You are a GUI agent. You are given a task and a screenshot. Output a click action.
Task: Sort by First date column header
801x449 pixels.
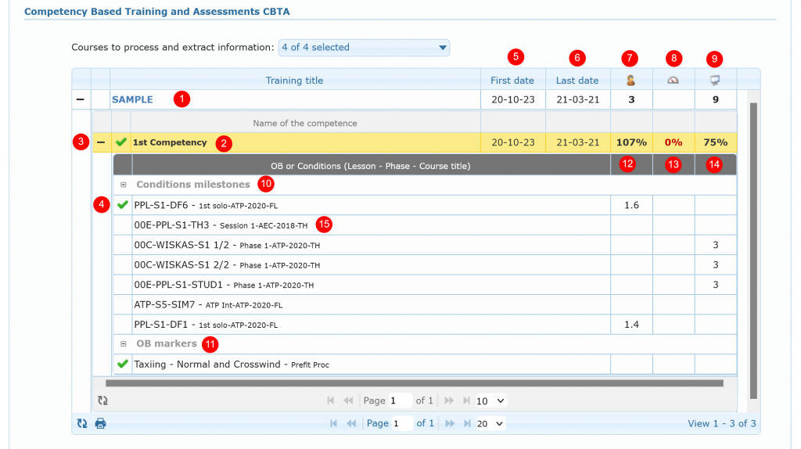point(512,80)
